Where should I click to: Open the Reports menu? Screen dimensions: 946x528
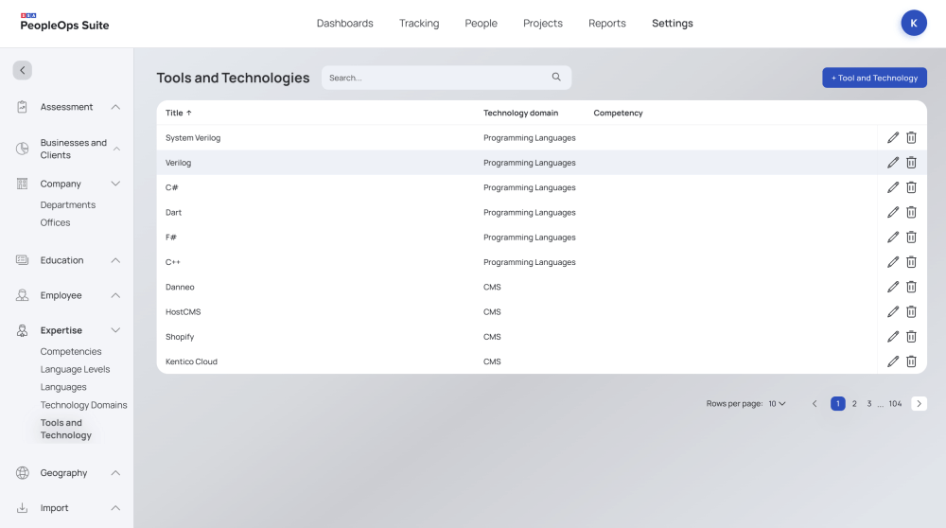pyautogui.click(x=607, y=23)
